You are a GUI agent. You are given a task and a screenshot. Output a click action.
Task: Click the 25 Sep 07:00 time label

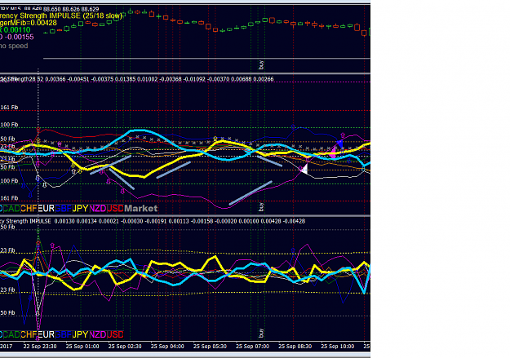point(252,347)
